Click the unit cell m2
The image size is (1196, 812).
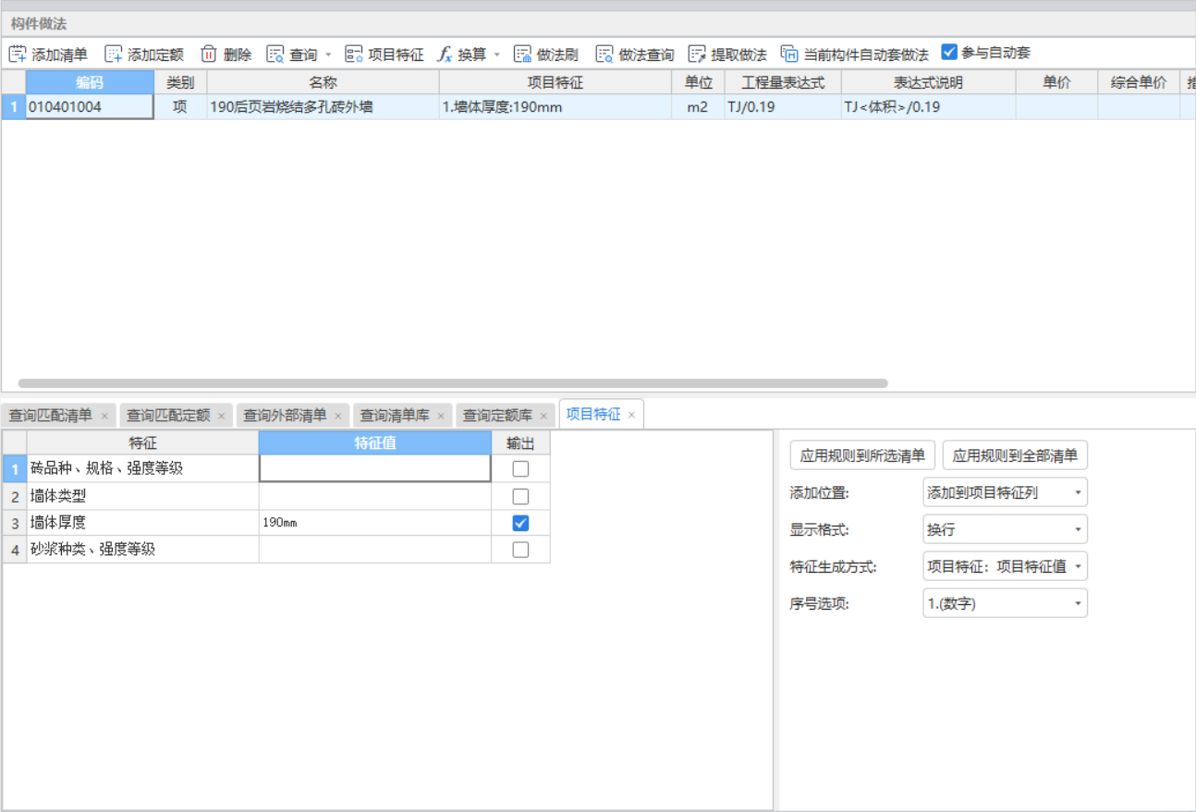[698, 107]
